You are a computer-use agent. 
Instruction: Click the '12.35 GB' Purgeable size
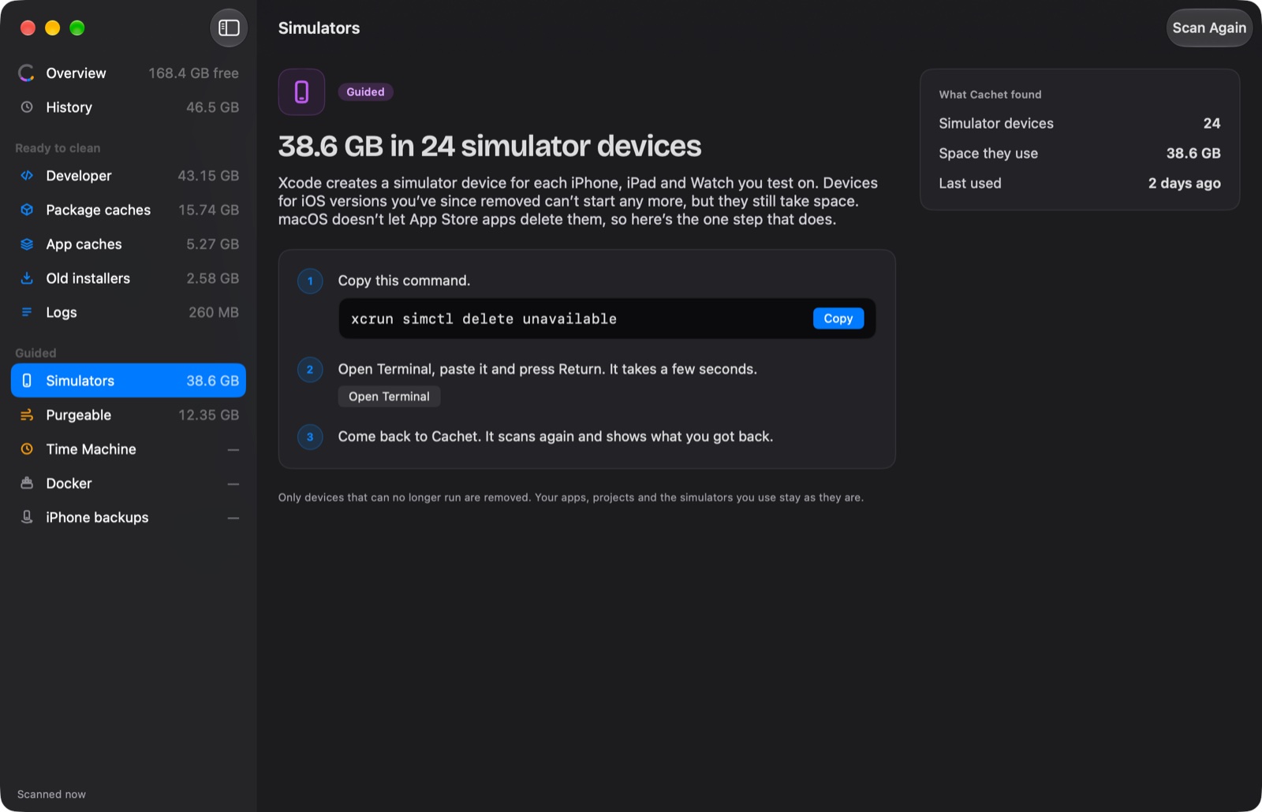(x=208, y=415)
